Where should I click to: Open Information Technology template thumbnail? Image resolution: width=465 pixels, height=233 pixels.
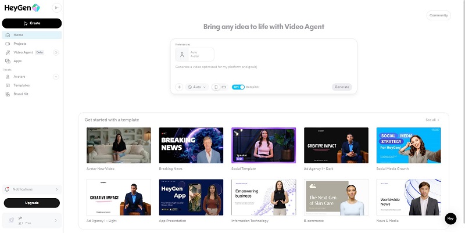(x=264, y=197)
